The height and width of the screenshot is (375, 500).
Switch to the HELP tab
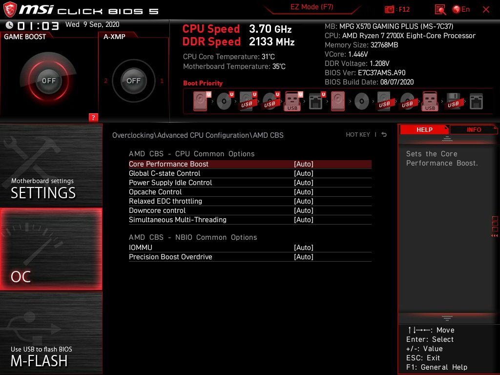(x=424, y=130)
